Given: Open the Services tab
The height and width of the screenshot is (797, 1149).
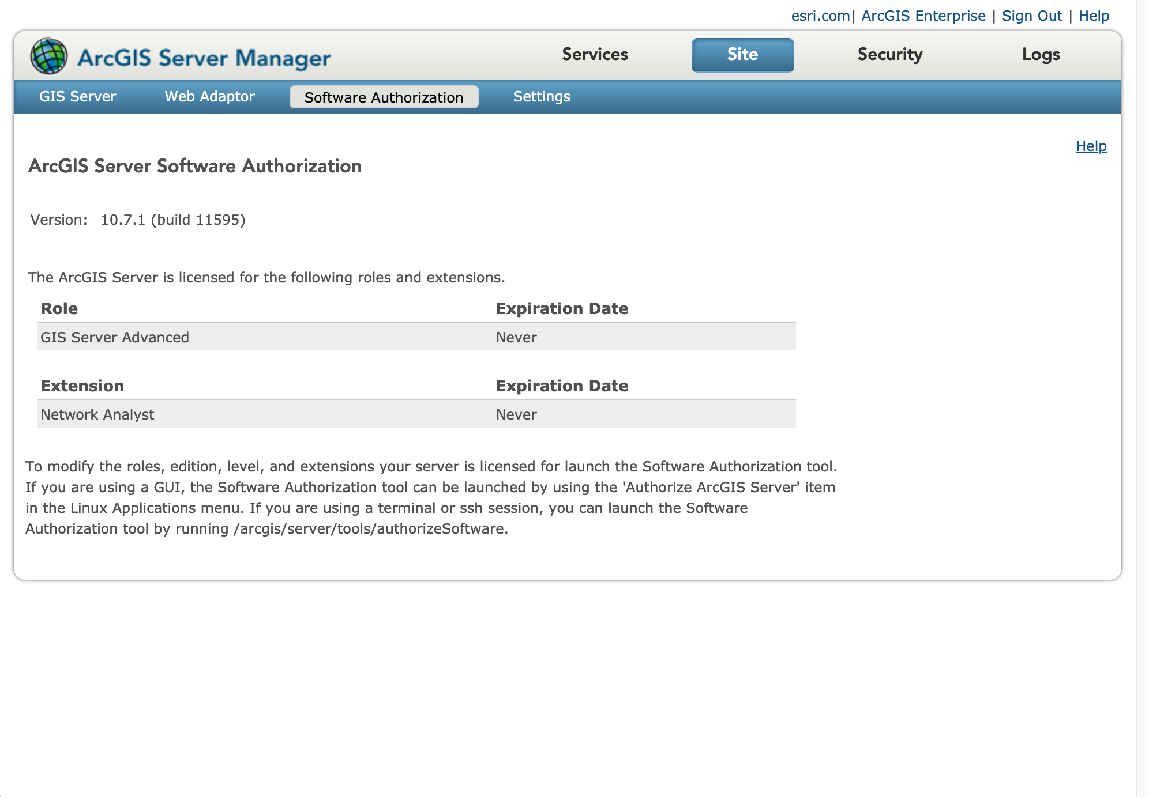Looking at the screenshot, I should 595,54.
